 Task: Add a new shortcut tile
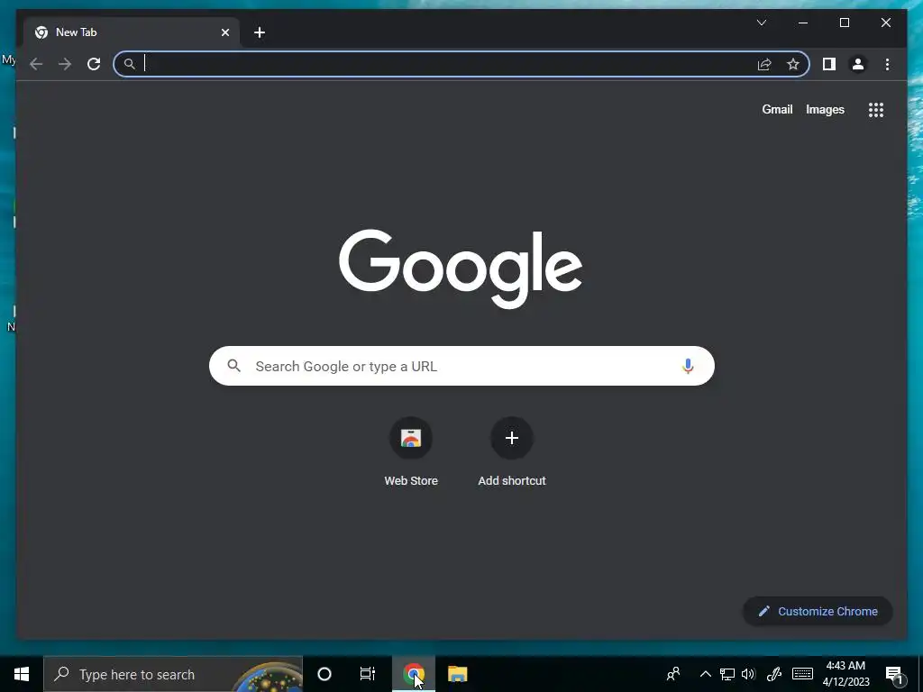[x=512, y=452]
